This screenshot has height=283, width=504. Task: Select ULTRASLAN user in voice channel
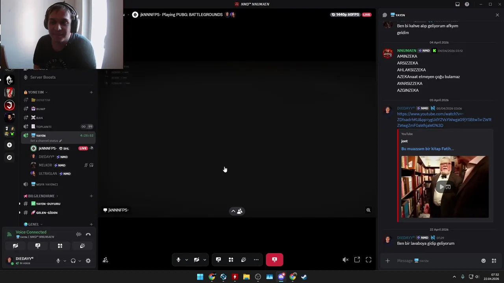[62, 174]
